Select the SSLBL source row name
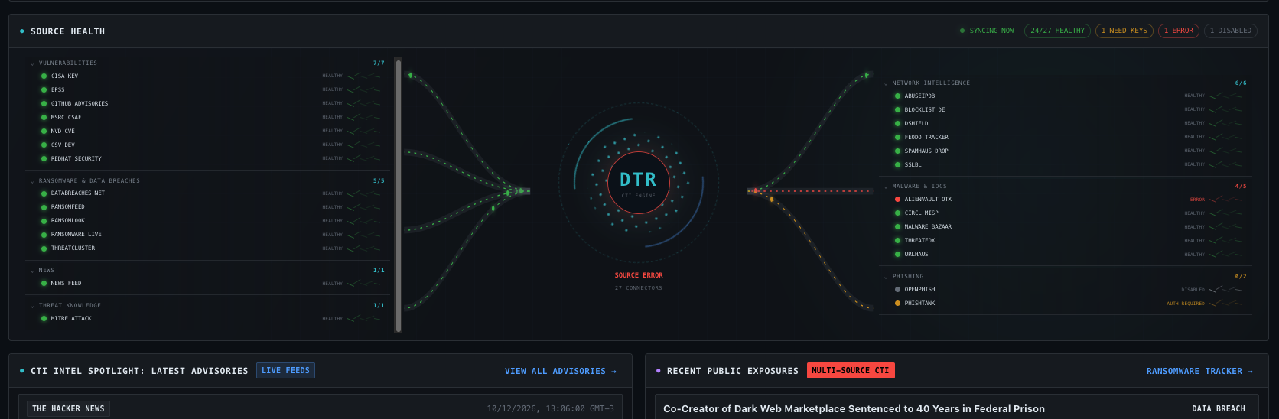 tap(913, 165)
